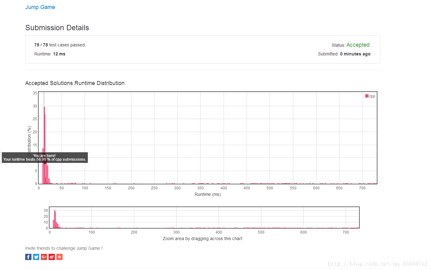Click the 700 tick label on main chart
The height and width of the screenshot is (270, 431).
click(362, 188)
